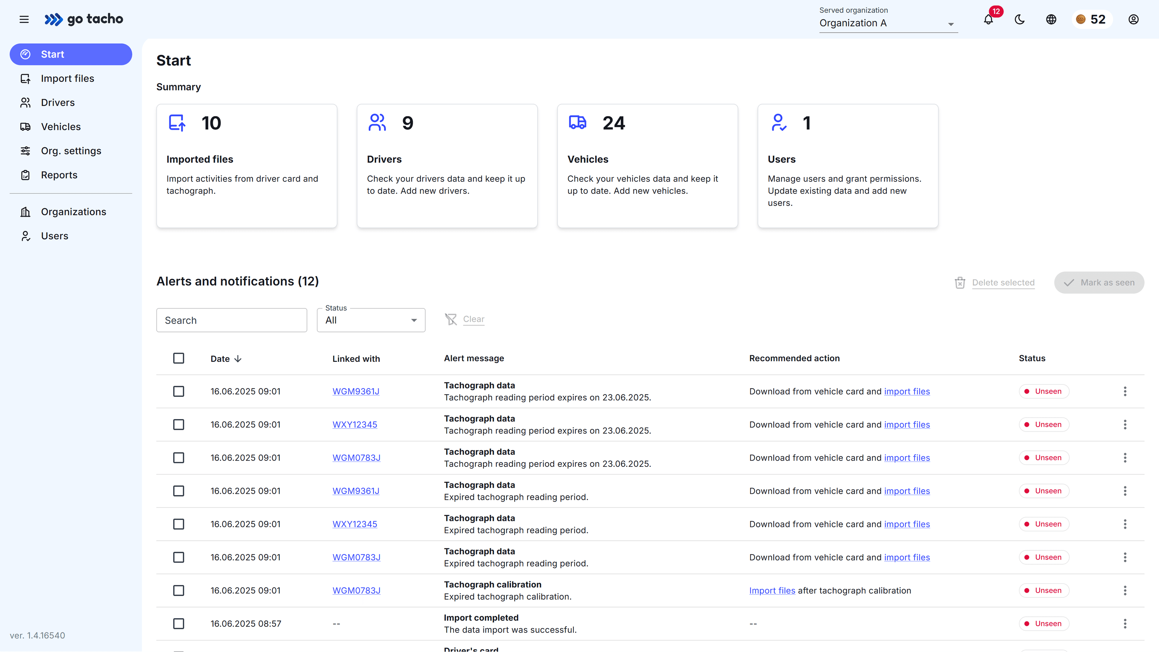Click the notification bell icon

pyautogui.click(x=988, y=20)
